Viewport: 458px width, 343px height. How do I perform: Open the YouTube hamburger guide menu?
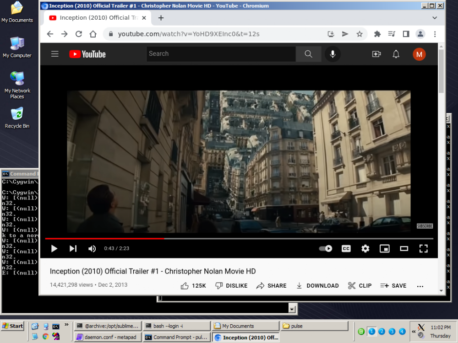point(55,54)
